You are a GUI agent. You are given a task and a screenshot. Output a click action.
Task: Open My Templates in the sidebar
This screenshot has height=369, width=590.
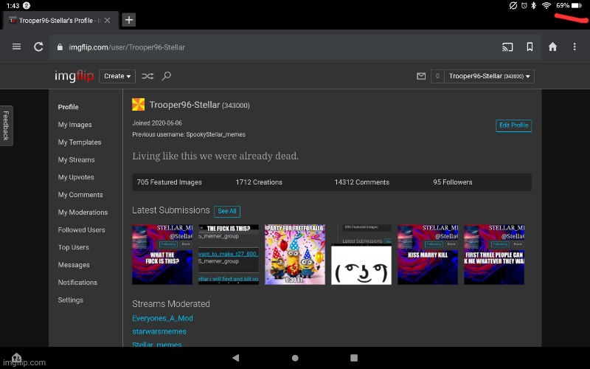[x=80, y=142]
